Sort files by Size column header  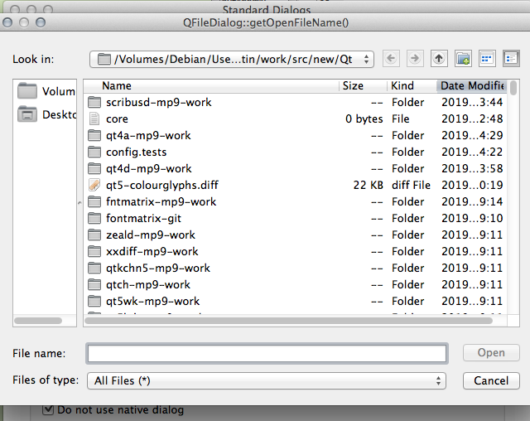353,85
